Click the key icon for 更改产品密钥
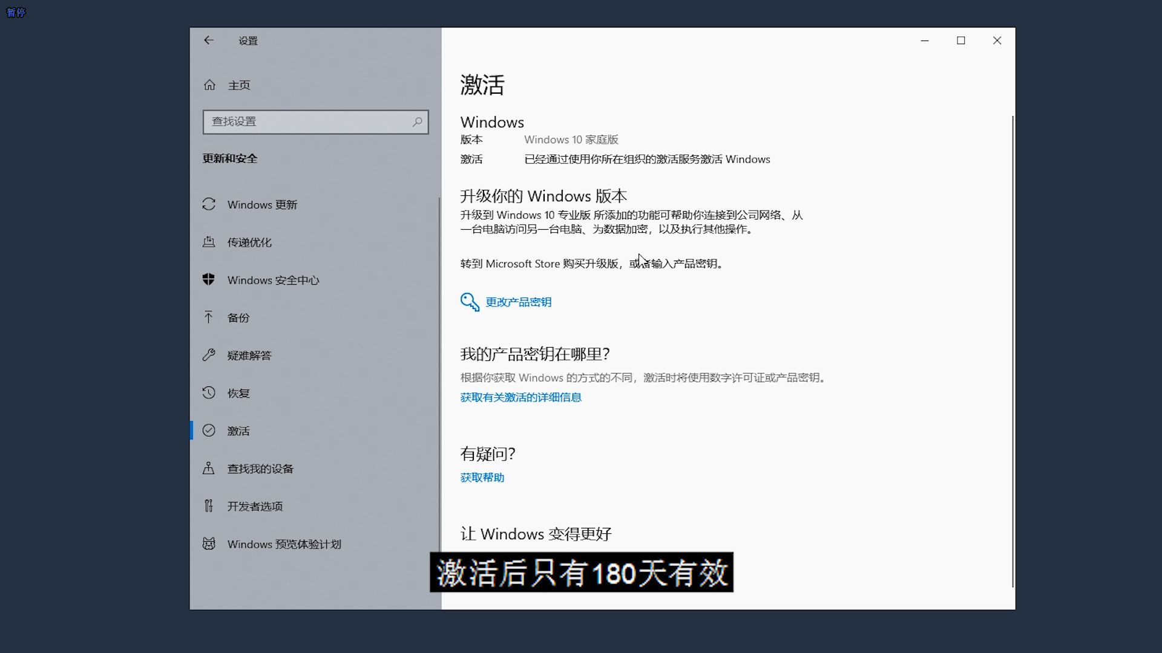 coord(470,302)
